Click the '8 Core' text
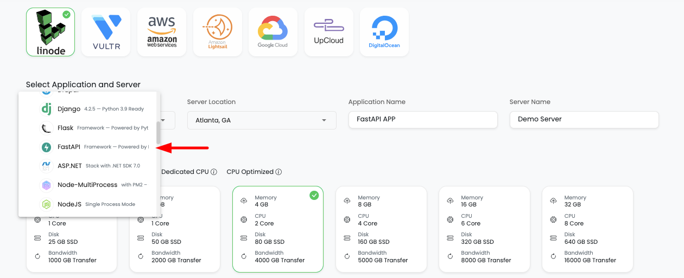Screen dimensions: 684x278 coord(574,223)
